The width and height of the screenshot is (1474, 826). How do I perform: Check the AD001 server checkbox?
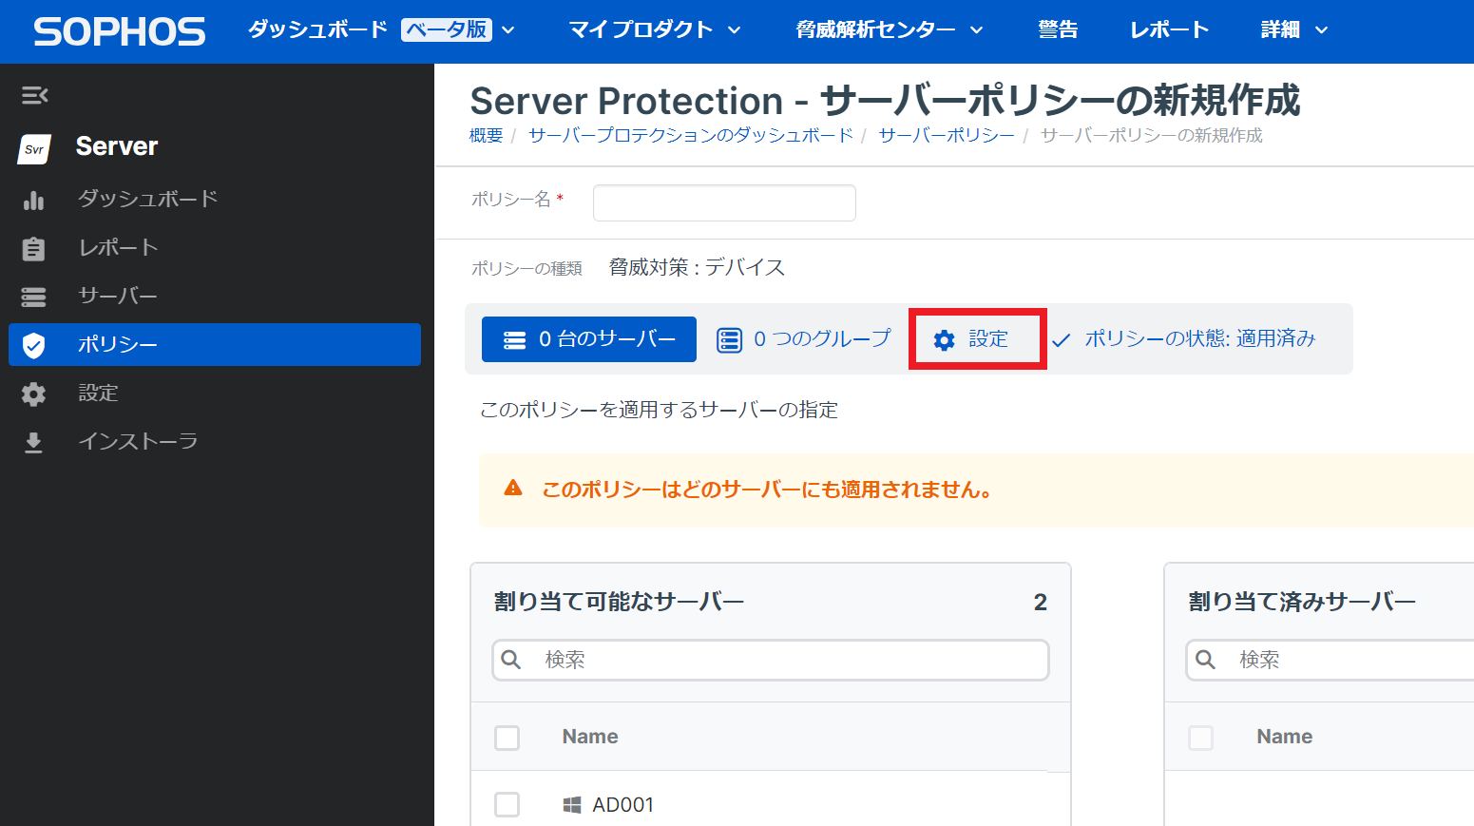pyautogui.click(x=507, y=805)
